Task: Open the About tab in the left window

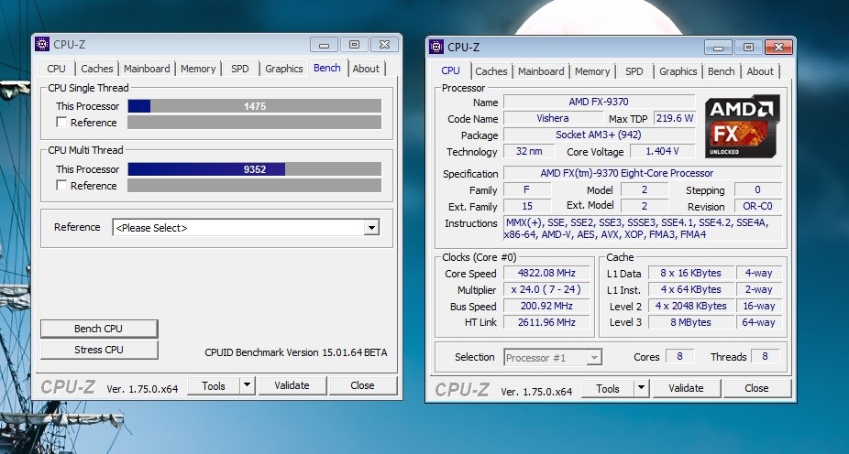Action: click(x=366, y=69)
